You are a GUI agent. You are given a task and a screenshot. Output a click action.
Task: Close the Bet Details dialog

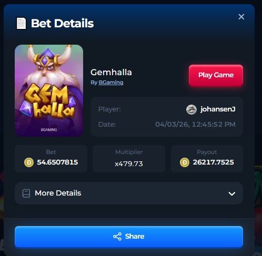pyautogui.click(x=241, y=17)
